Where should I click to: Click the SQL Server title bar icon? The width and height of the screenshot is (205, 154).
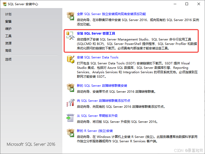tap(4, 4)
